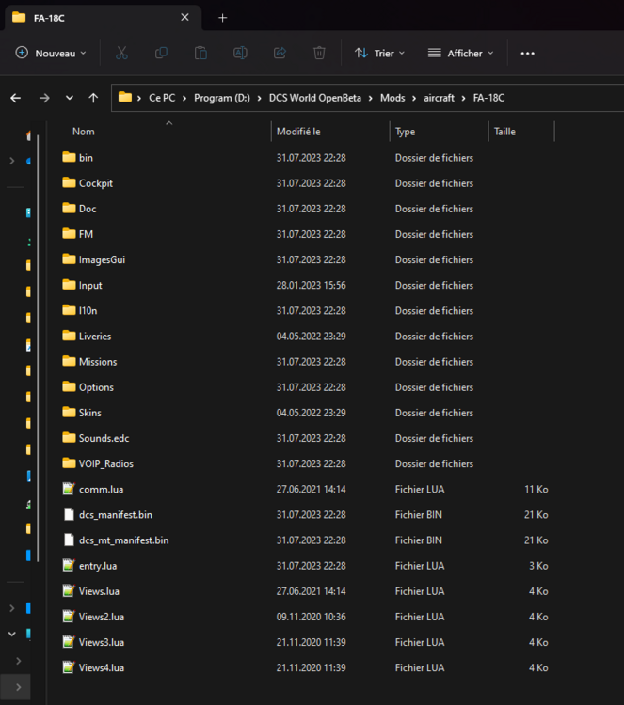Add a new tab with plus button
The height and width of the screenshot is (705, 624).
coord(223,18)
